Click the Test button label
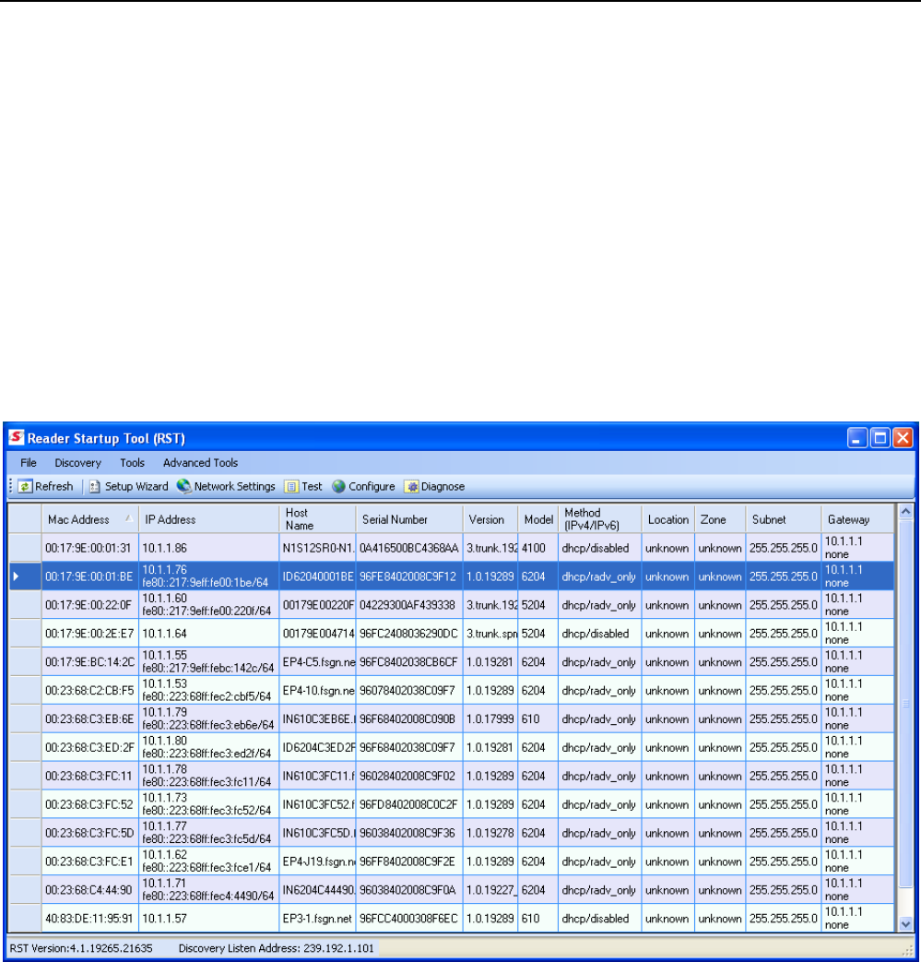 pos(312,486)
